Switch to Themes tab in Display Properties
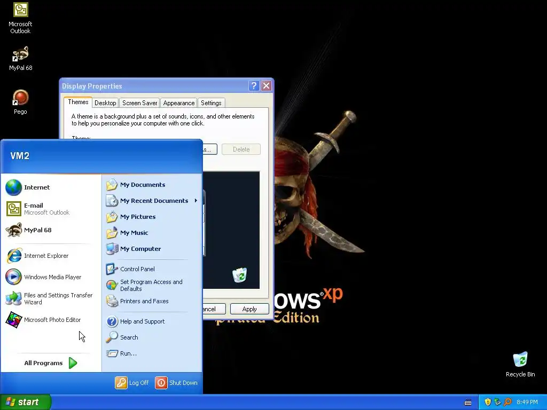The height and width of the screenshot is (410, 547). [x=78, y=102]
